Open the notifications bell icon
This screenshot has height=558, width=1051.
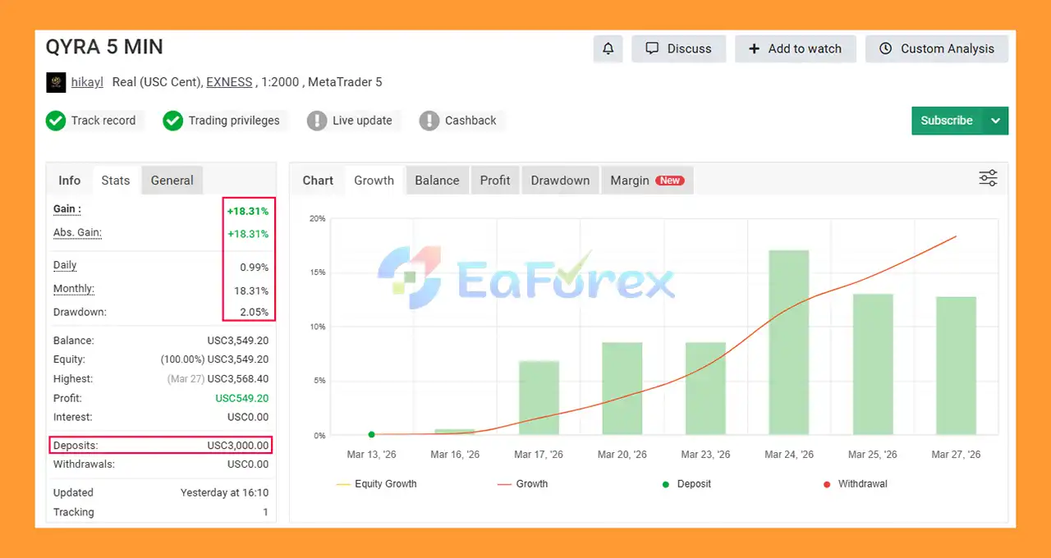click(x=608, y=48)
